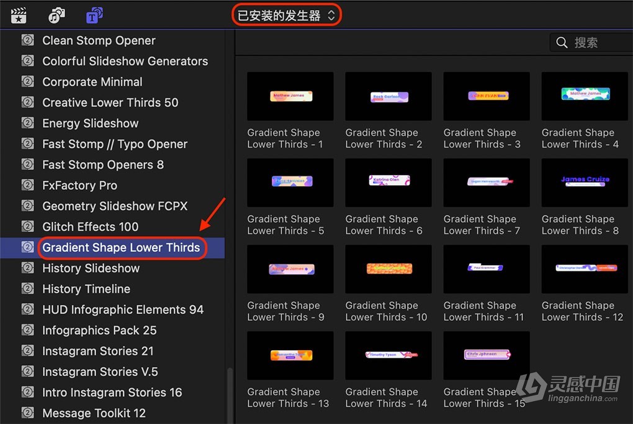Select Clean Stomp Opener category
The height and width of the screenshot is (424, 633).
pyautogui.click(x=99, y=40)
